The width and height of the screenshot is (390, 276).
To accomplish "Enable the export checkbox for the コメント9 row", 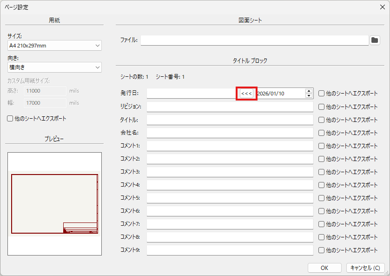I will [322, 250].
